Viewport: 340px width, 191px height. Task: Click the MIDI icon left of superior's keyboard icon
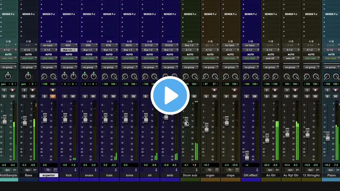tap(48, 170)
